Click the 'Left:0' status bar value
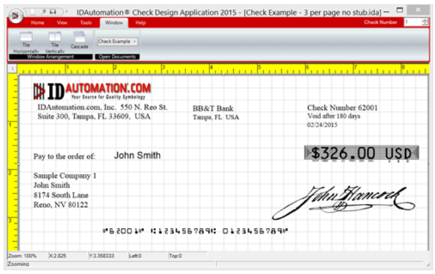Screen dimensions: 435x274 coord(135,256)
